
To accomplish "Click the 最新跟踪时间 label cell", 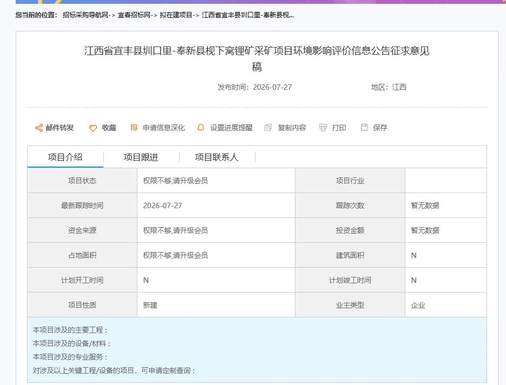I will click(82, 205).
